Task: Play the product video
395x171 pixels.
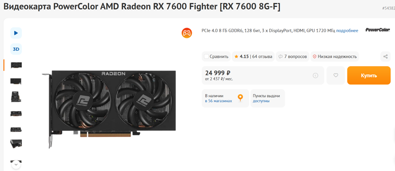Action: tap(16, 33)
